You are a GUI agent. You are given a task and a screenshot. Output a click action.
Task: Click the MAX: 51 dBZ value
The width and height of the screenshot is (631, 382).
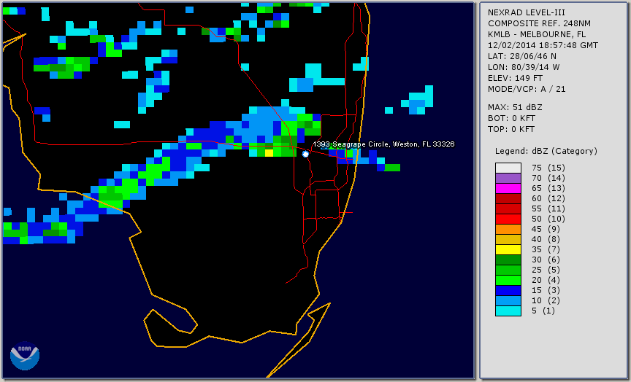[x=515, y=107]
